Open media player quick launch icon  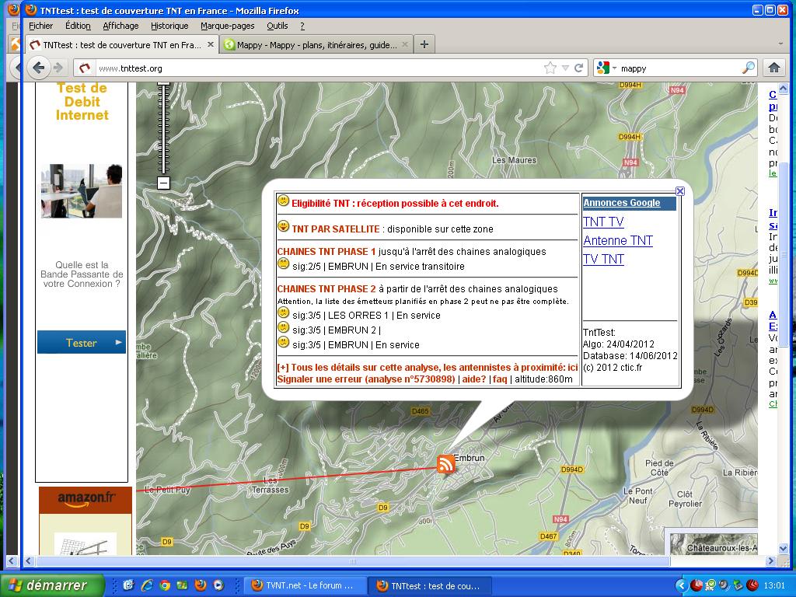pyautogui.click(x=218, y=585)
